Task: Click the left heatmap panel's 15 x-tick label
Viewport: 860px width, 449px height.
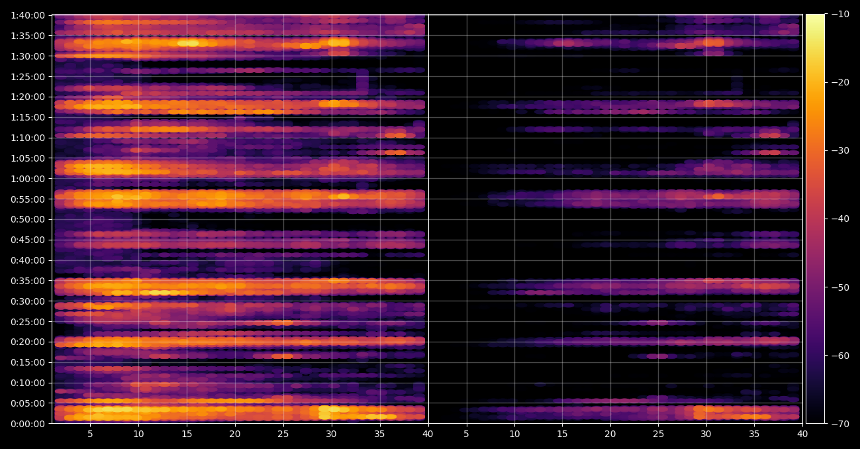Action: coord(187,434)
